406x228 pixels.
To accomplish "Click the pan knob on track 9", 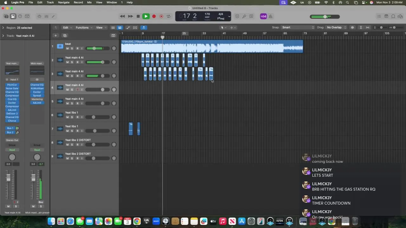I will tap(114, 158).
